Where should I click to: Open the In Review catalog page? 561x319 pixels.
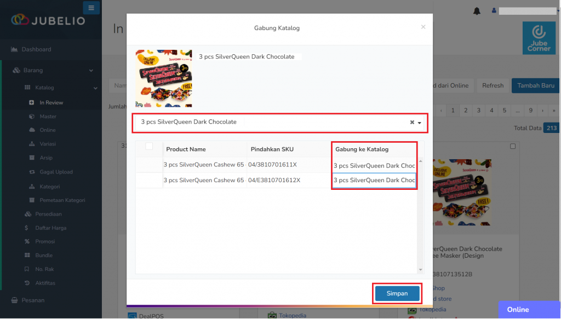(x=51, y=102)
